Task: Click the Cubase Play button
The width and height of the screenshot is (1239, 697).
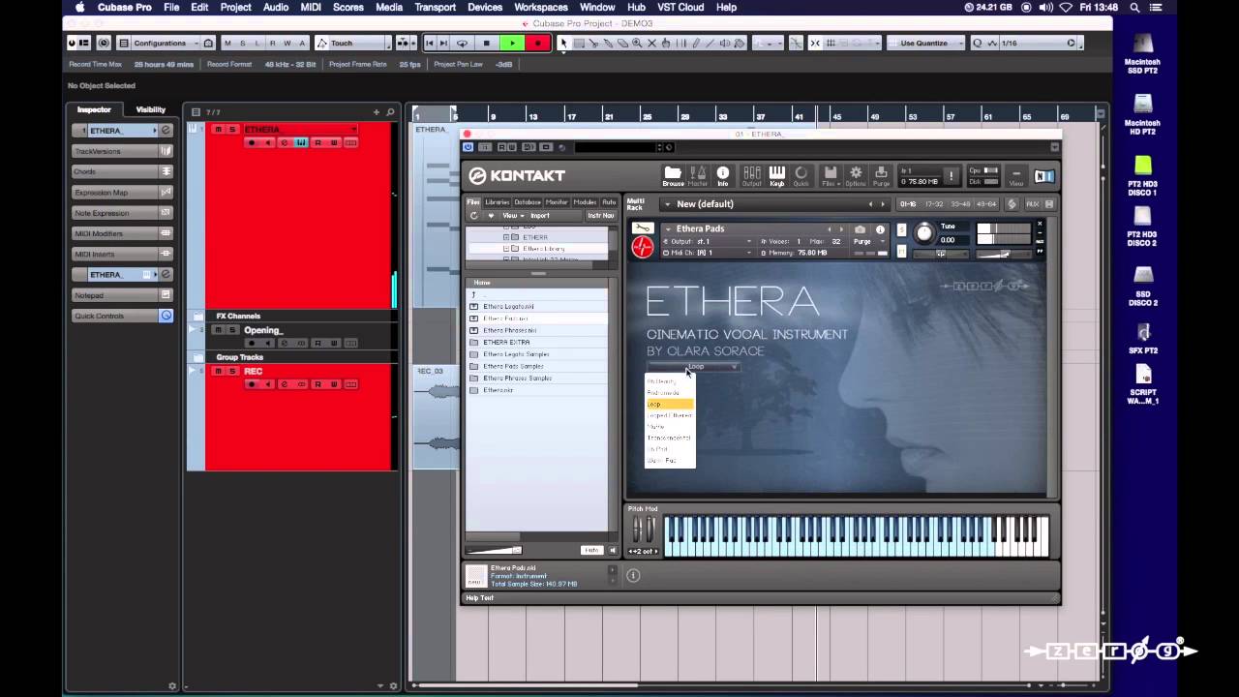Action: [512, 43]
